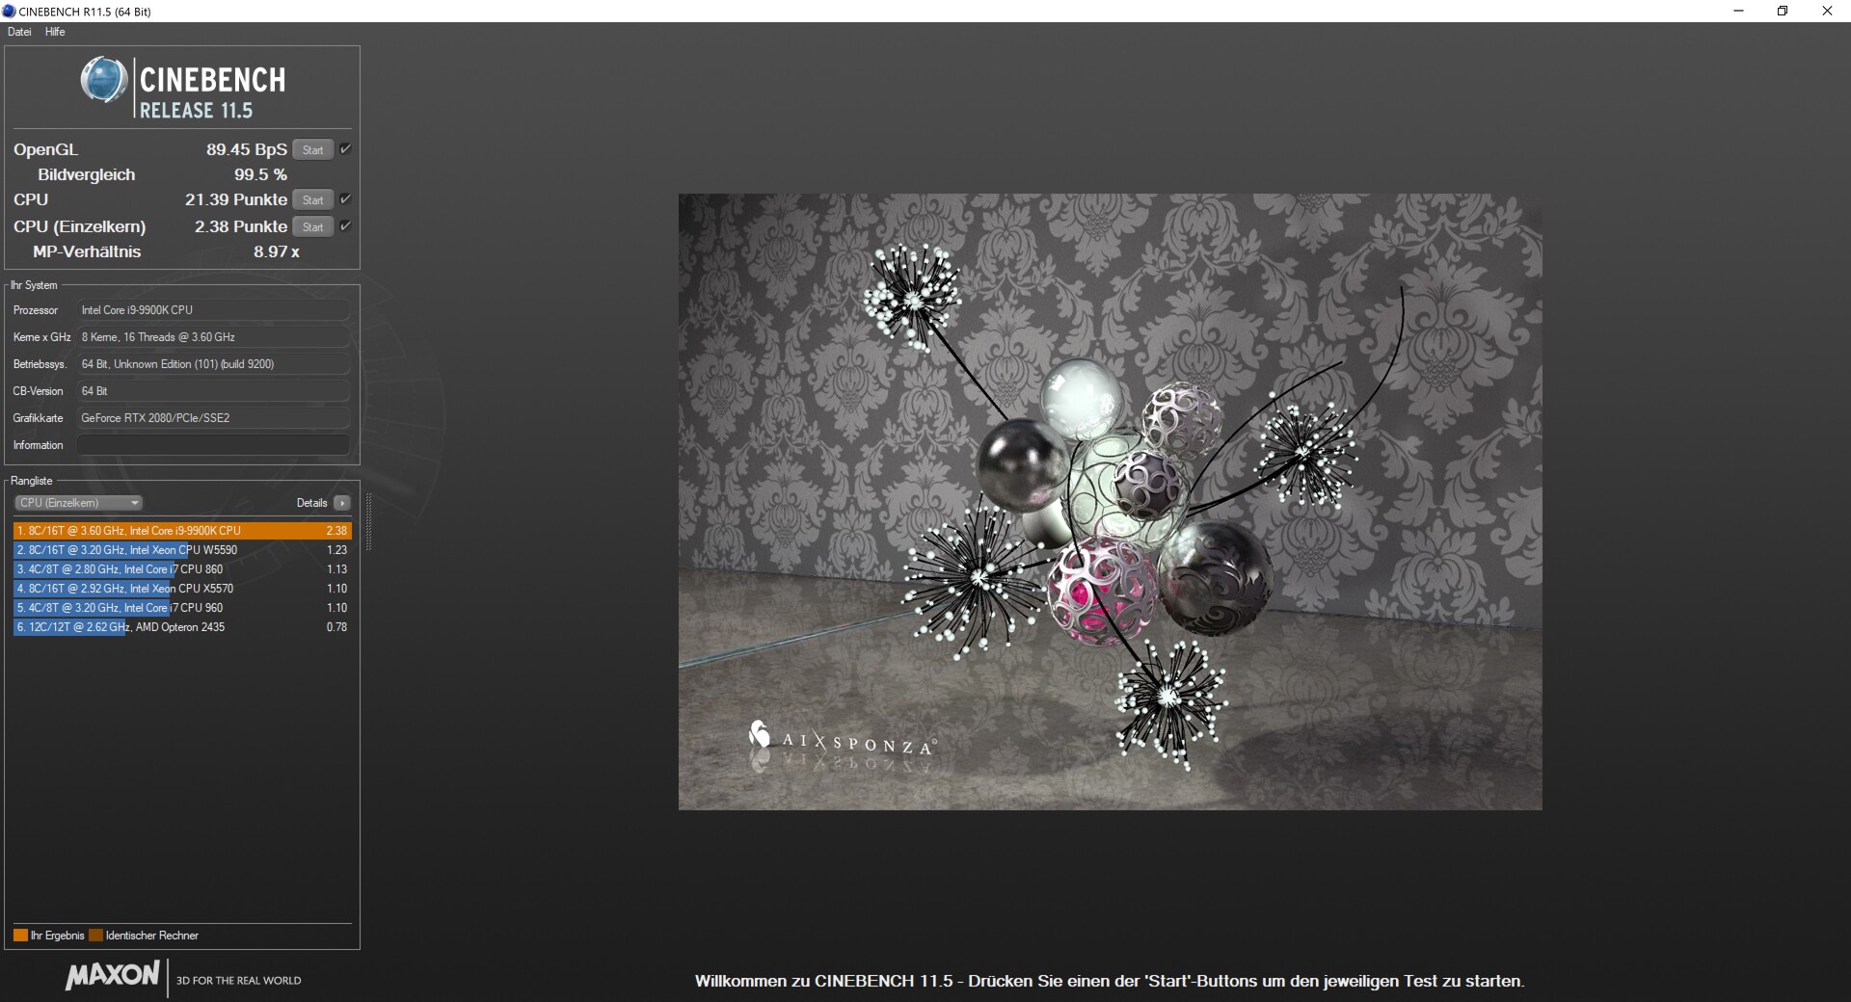Screen dimensions: 1851x1002
Task: Toggle the OpenGL test checkbox
Action: (x=345, y=148)
